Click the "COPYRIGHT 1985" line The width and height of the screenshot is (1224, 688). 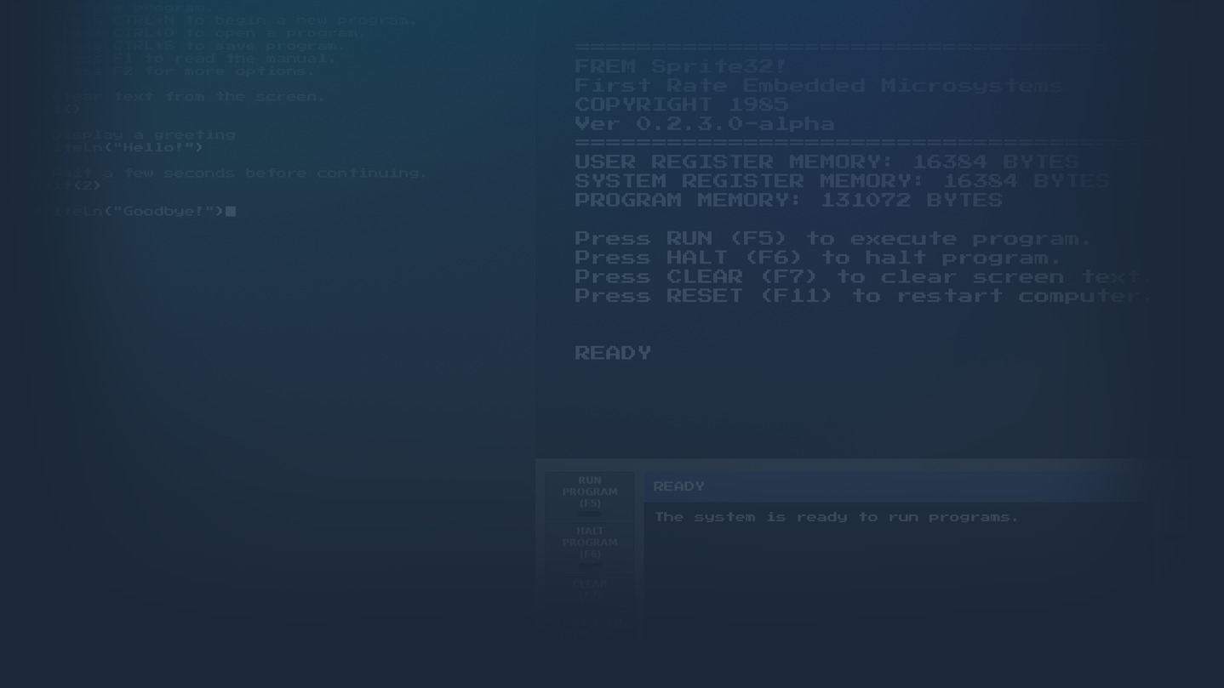click(682, 105)
